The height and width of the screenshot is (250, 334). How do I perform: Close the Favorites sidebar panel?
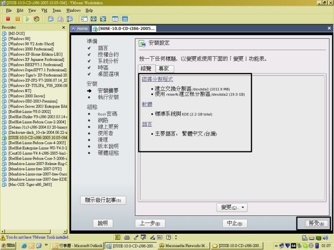[63, 27]
